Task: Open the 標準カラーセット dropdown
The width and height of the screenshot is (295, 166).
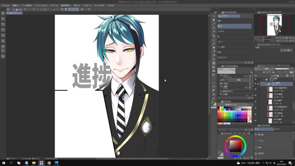Action: point(233,105)
